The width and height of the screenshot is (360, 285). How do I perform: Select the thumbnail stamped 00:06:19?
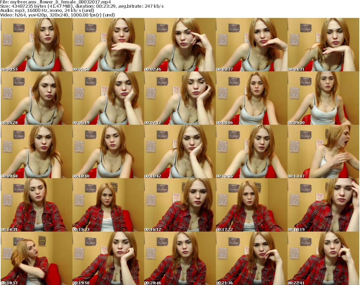[x=108, y=98]
